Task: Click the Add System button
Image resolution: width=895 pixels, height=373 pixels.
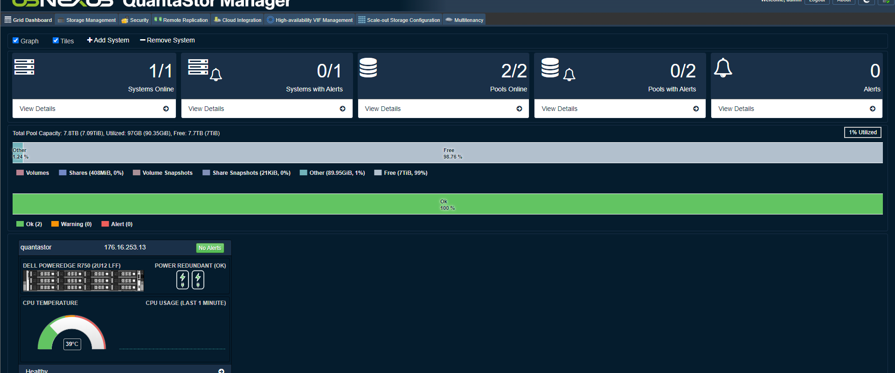Action: tap(108, 40)
